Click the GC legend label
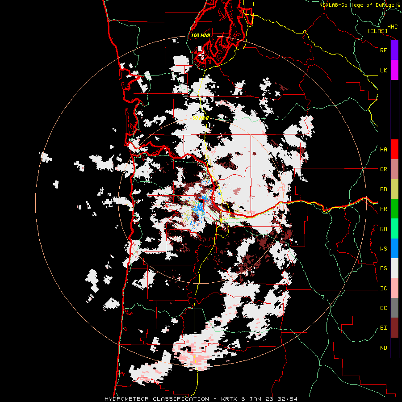The image size is (402, 402). tap(383, 308)
